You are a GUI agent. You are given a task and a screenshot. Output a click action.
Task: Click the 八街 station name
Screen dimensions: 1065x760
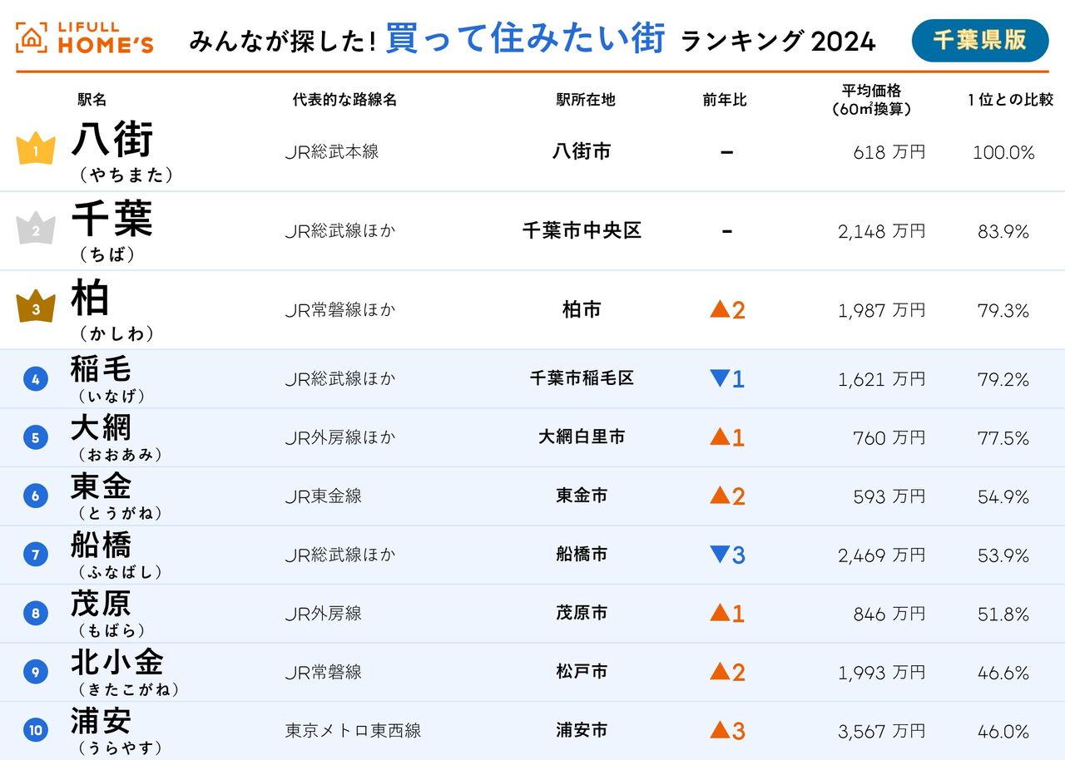click(x=112, y=139)
